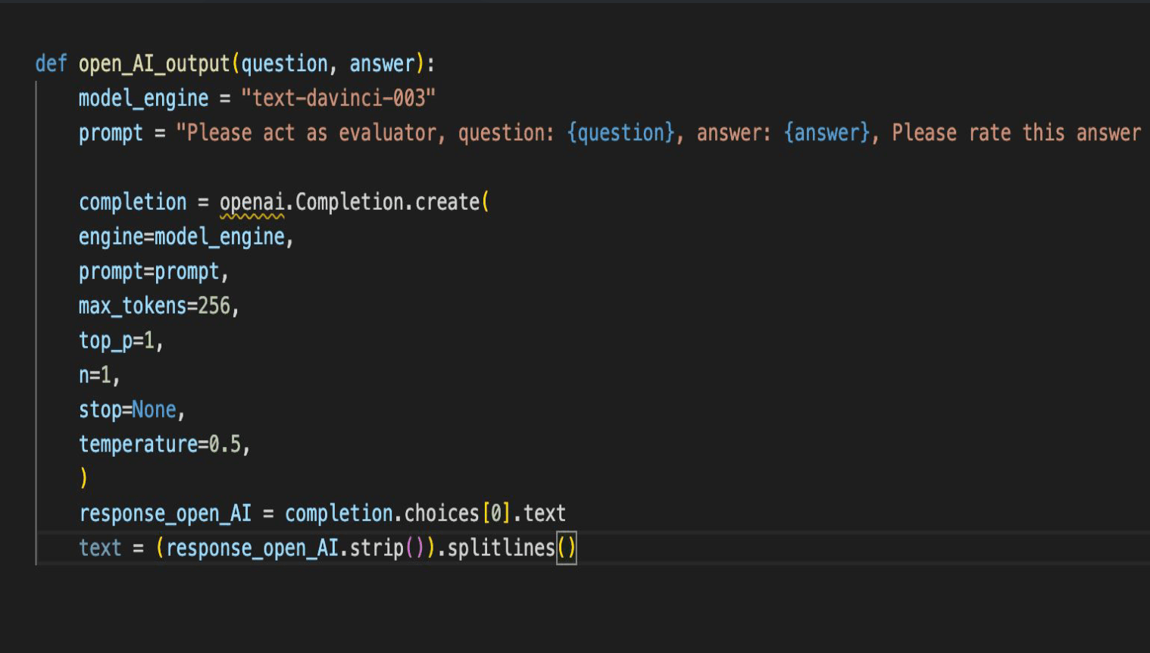This screenshot has height=653, width=1150.
Task: Select the model_engine variable name
Action: [144, 98]
